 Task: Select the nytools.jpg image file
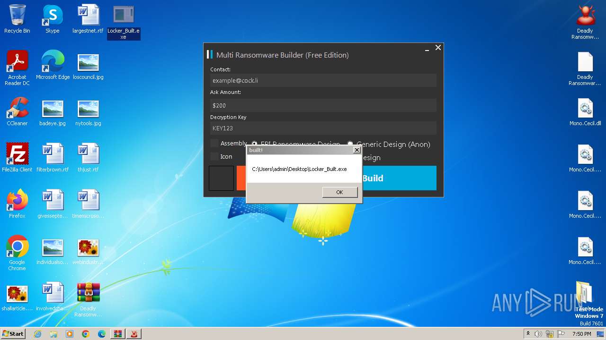[88, 112]
